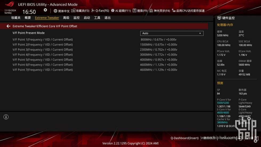
Task: Switch to the 收藏夹 tab
Action: coord(16,18)
